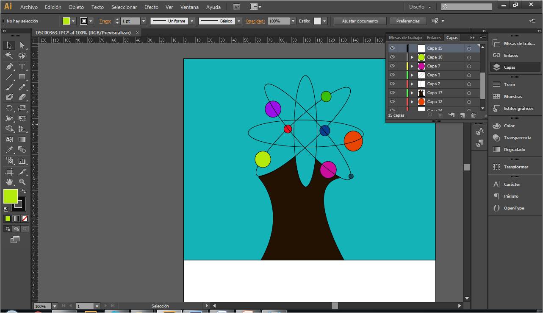The height and width of the screenshot is (313, 543).
Task: Select the Artboard tool
Action: tap(9, 171)
